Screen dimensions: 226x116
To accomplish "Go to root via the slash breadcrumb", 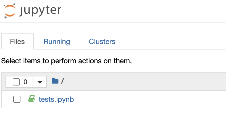I will [x=62, y=81].
